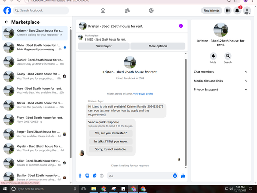
Task: Click the conversation list scrollbar
Action: pyautogui.click(x=71, y=93)
